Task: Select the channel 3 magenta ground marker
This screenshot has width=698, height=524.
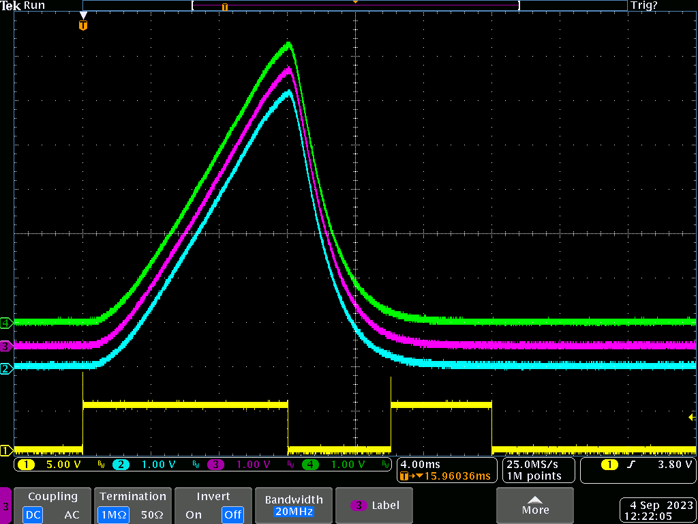Action: point(6,346)
